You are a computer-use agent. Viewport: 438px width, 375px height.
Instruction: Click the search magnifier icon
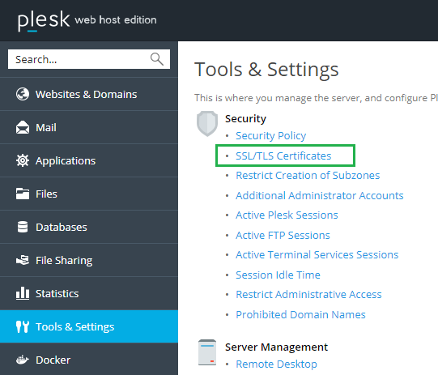click(157, 59)
